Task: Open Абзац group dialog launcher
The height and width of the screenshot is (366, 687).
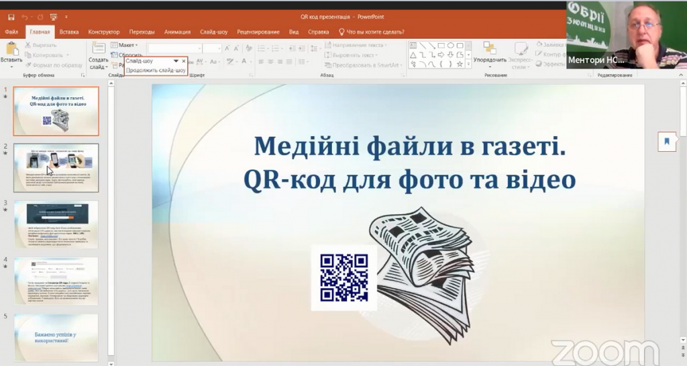Action: coord(403,75)
